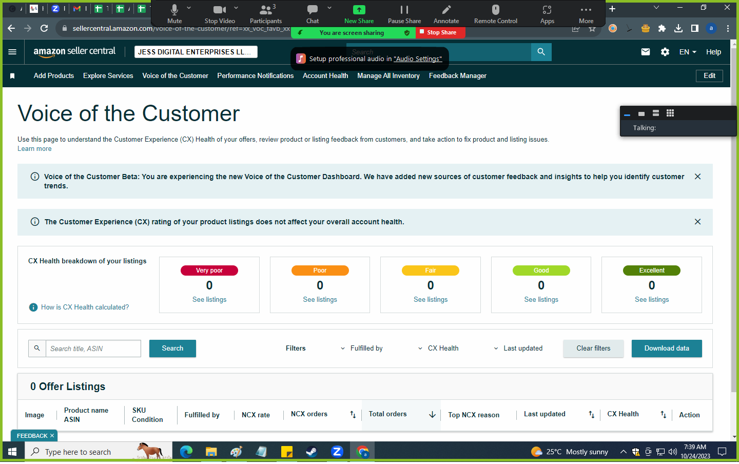
Task: Open Microsoft Edge from taskbar
Action: [186, 452]
